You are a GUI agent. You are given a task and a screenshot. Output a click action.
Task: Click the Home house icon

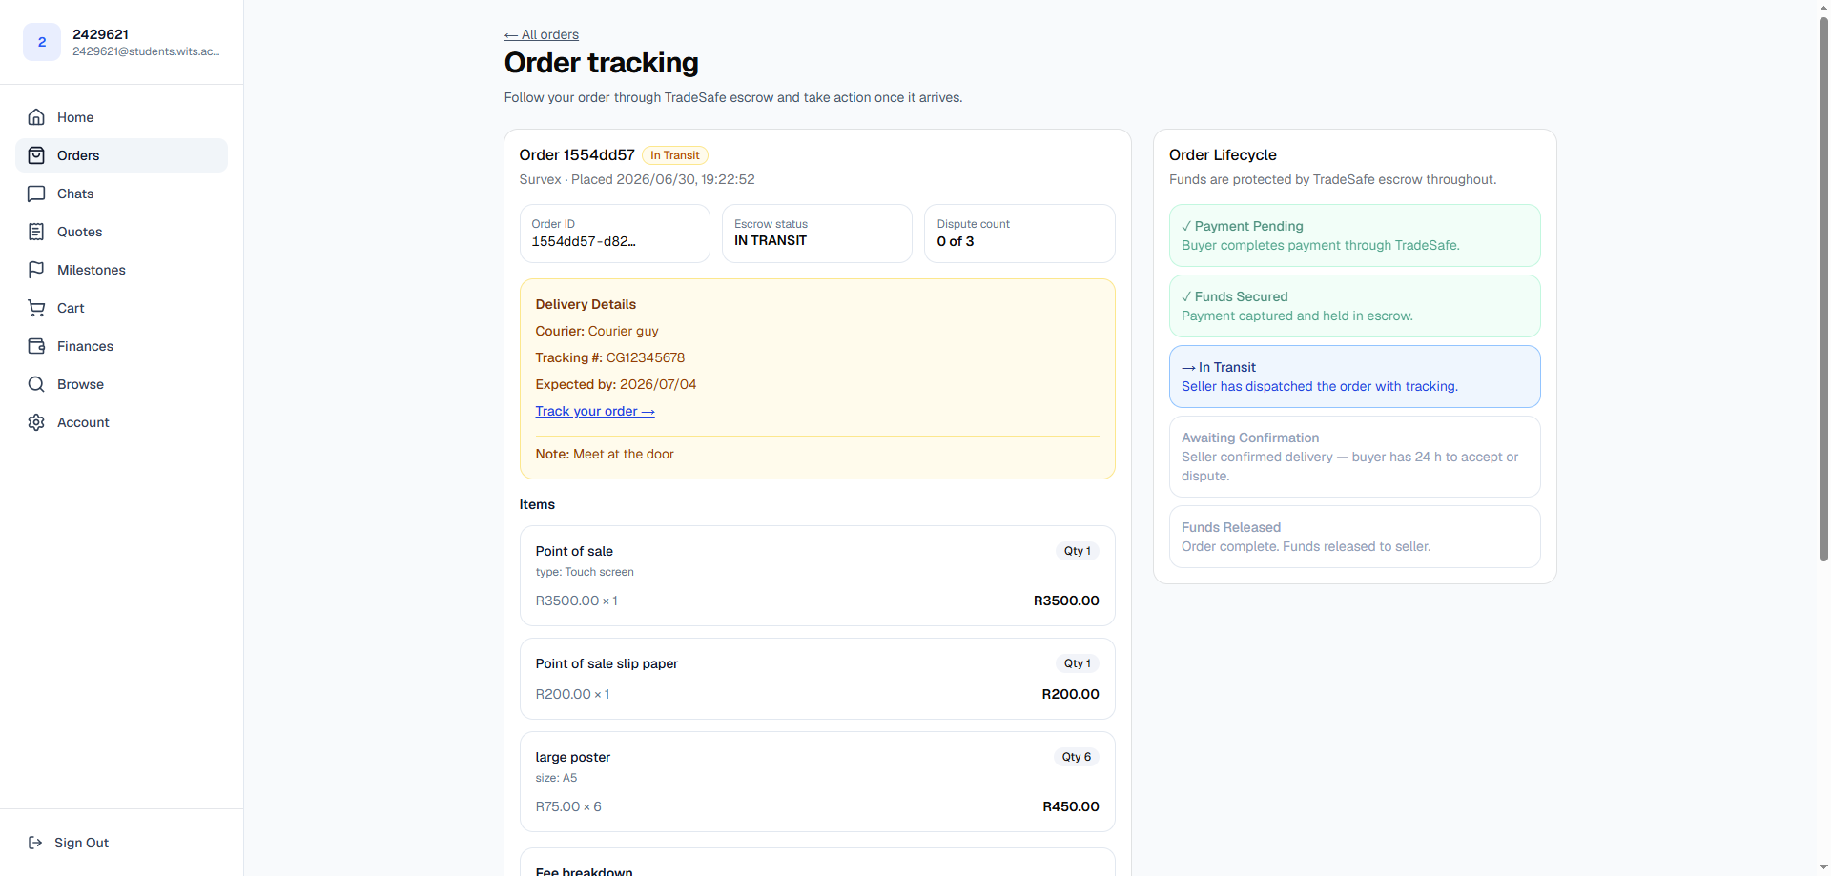36,117
